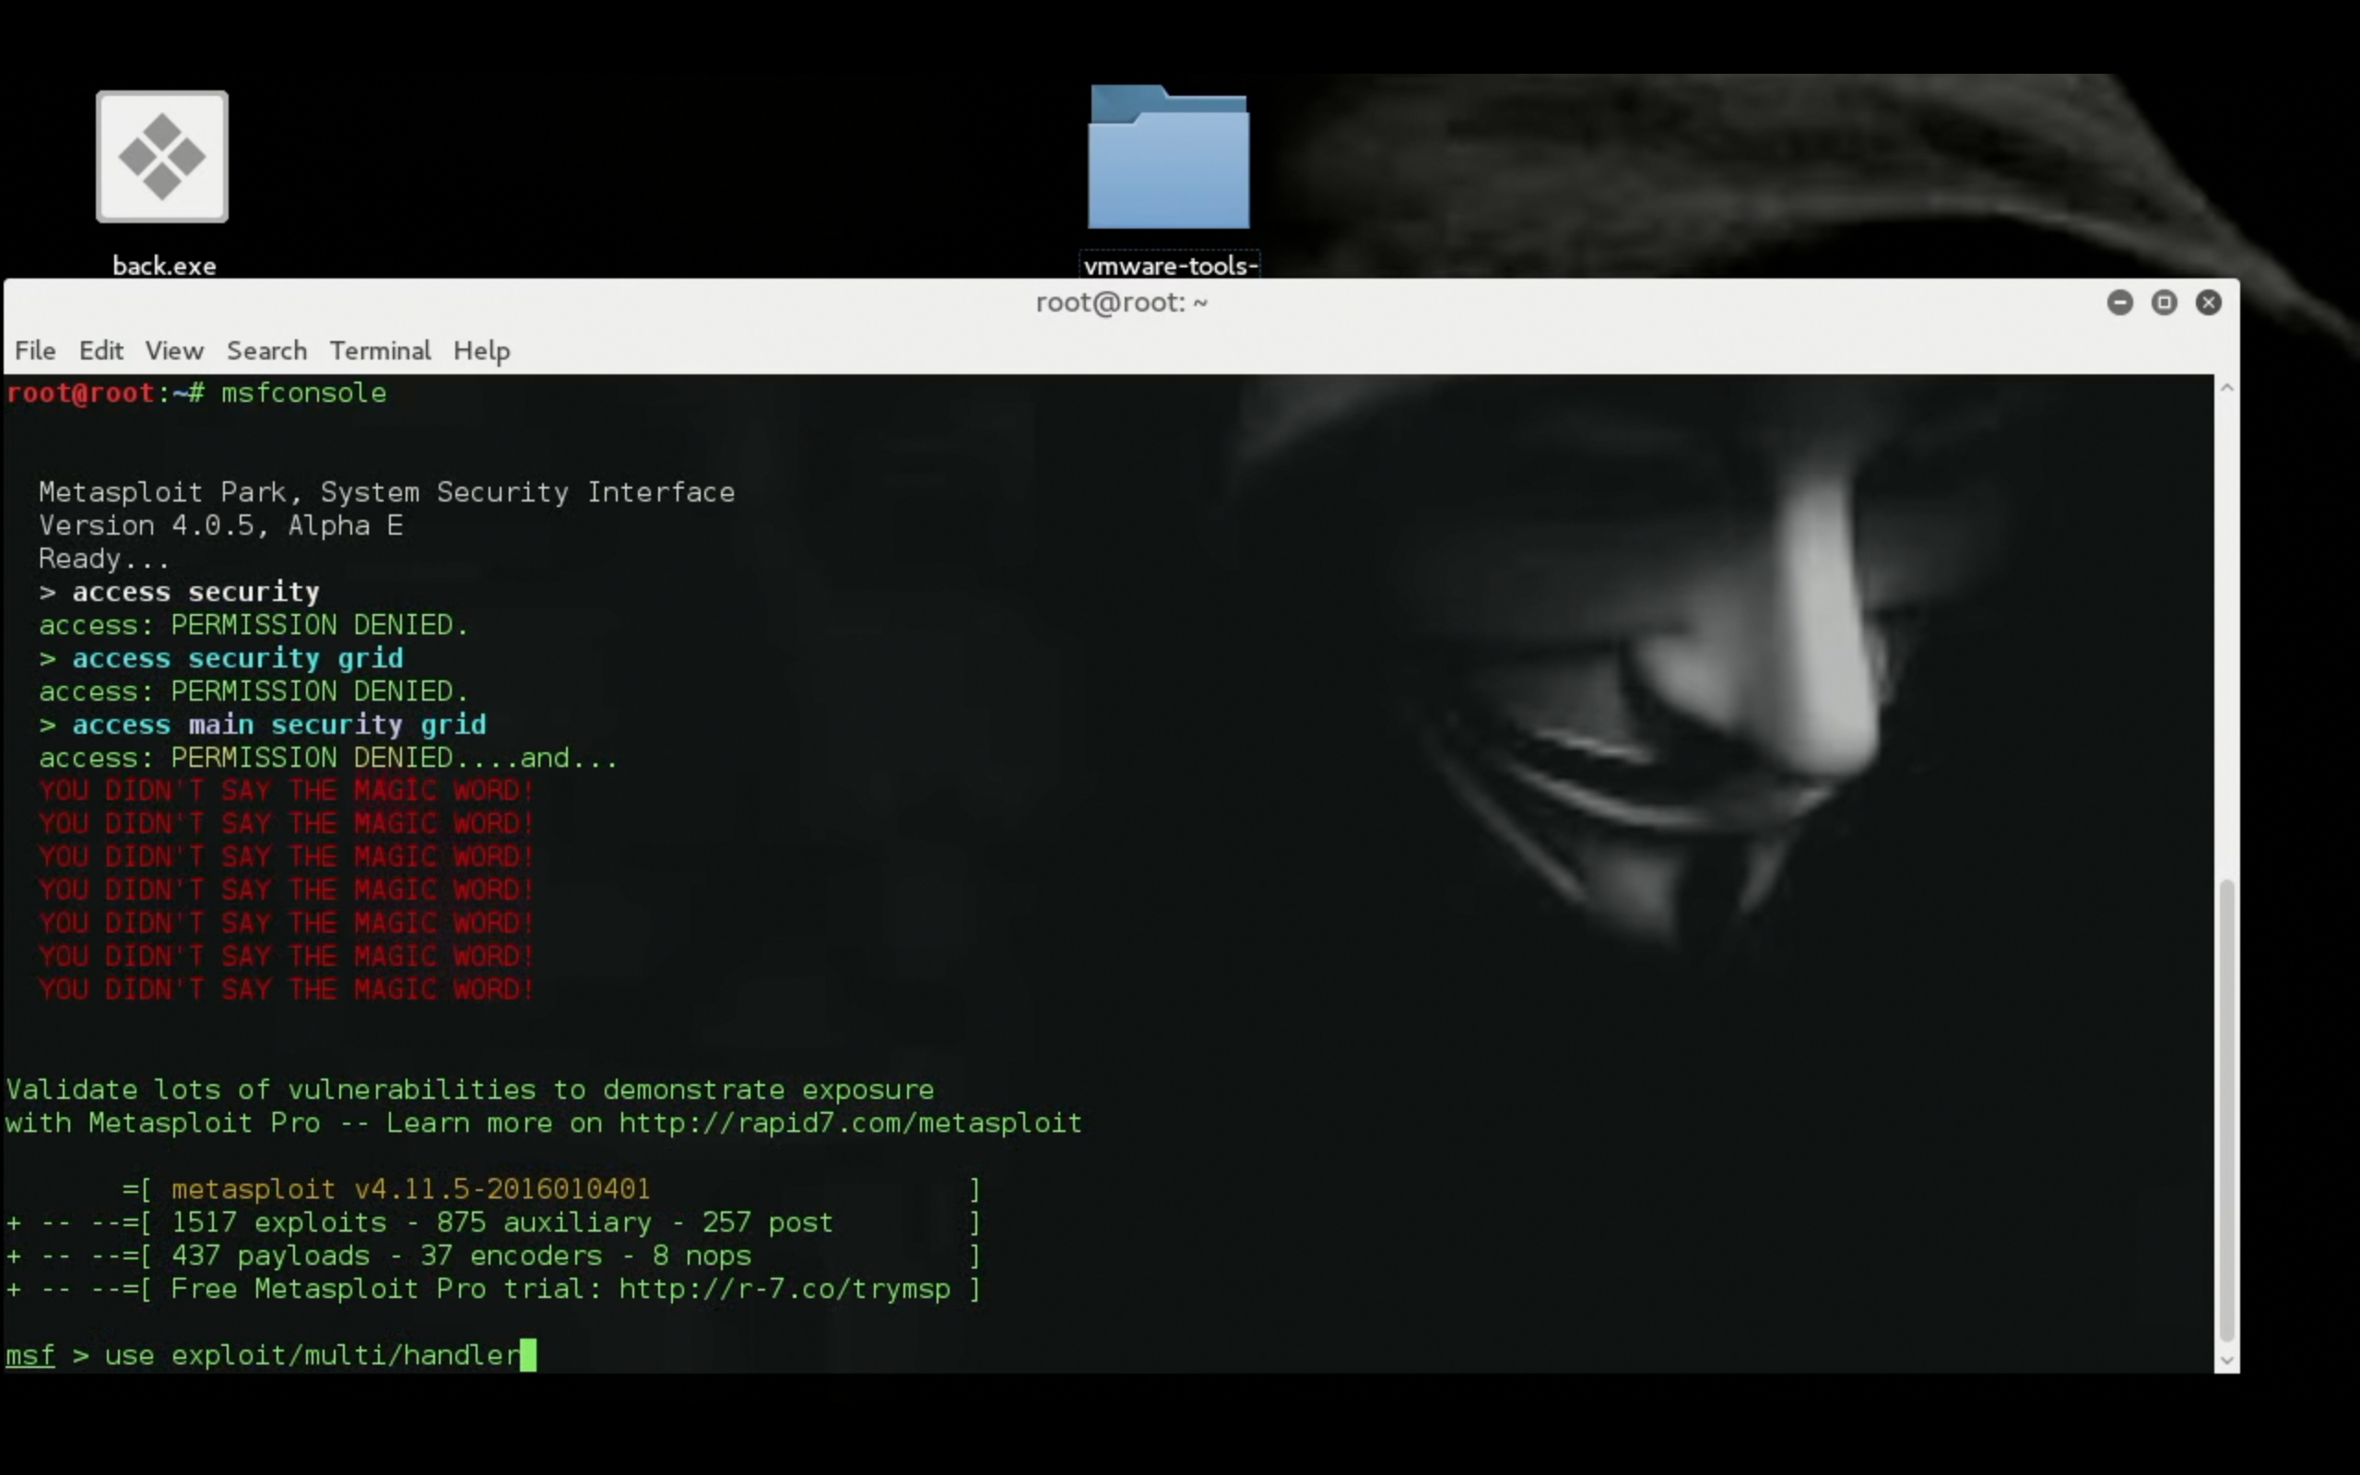Click the scrollbar down arrow
The width and height of the screenshot is (2360, 1475).
pyautogui.click(x=2226, y=1360)
